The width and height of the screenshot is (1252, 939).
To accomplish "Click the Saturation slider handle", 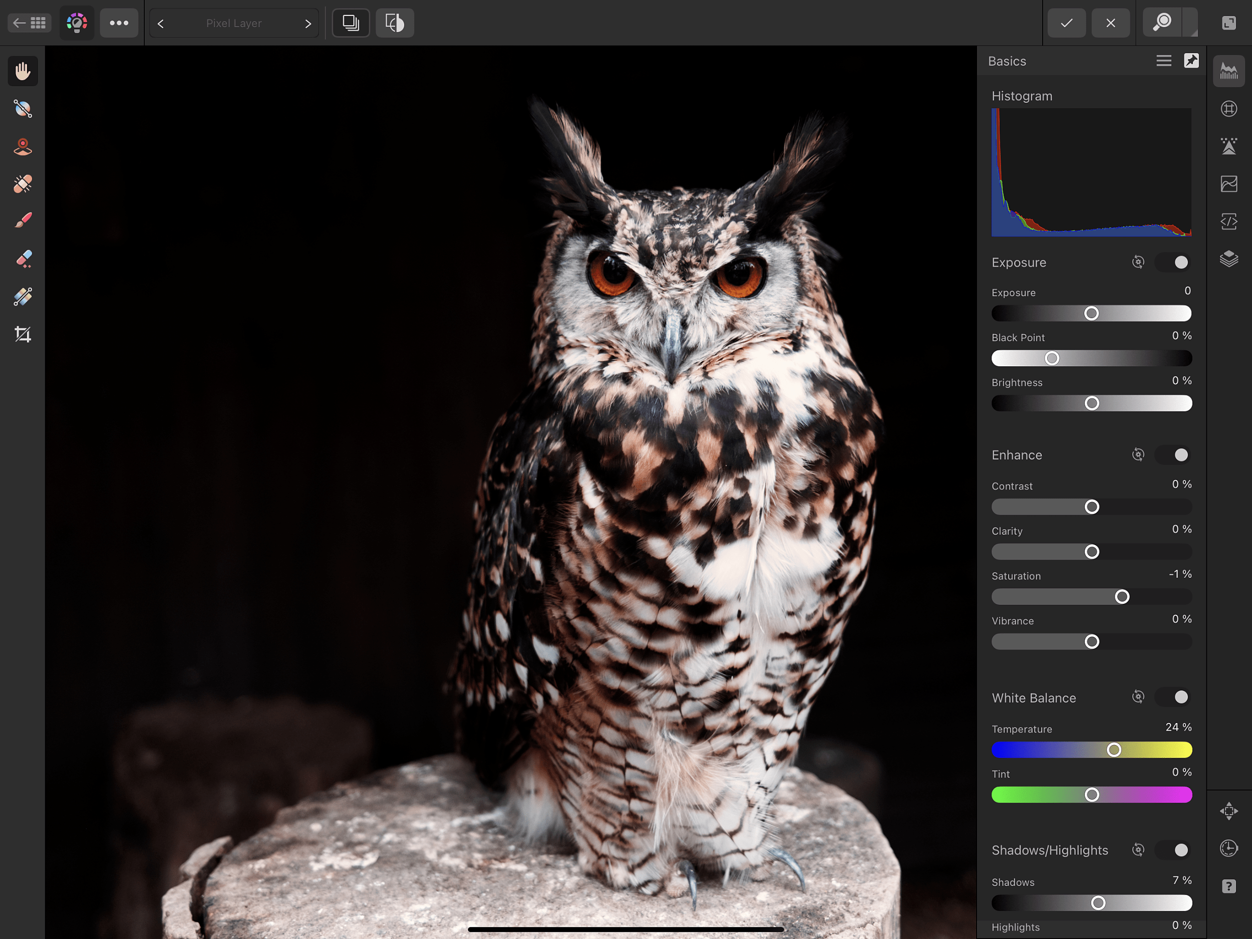I will click(x=1122, y=596).
